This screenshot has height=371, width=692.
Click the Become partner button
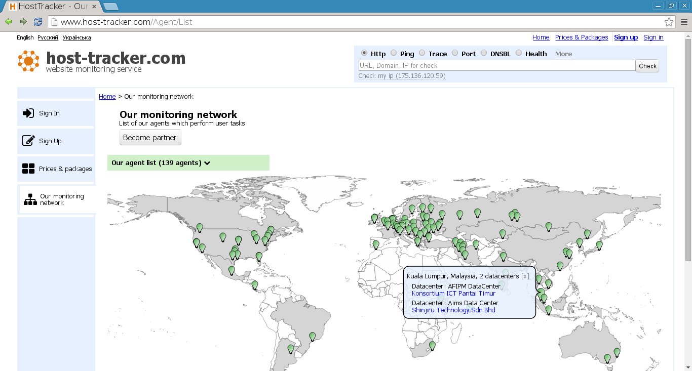coord(150,138)
